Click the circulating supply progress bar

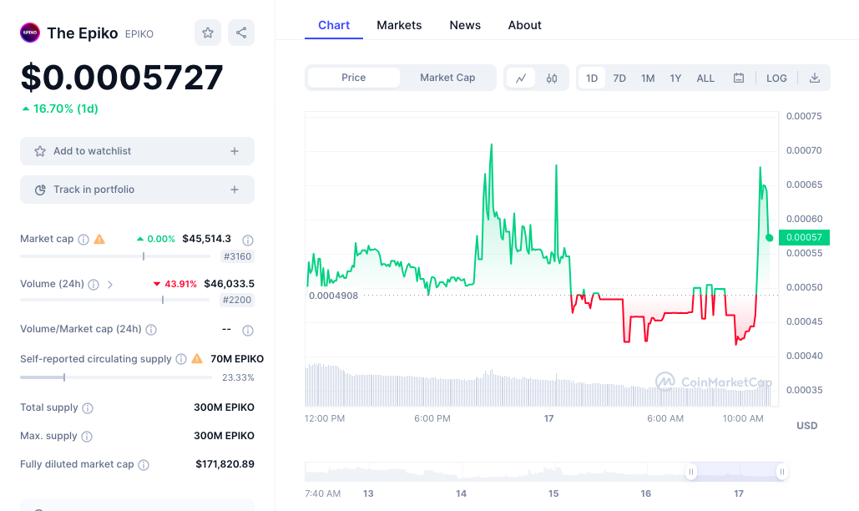[116, 377]
